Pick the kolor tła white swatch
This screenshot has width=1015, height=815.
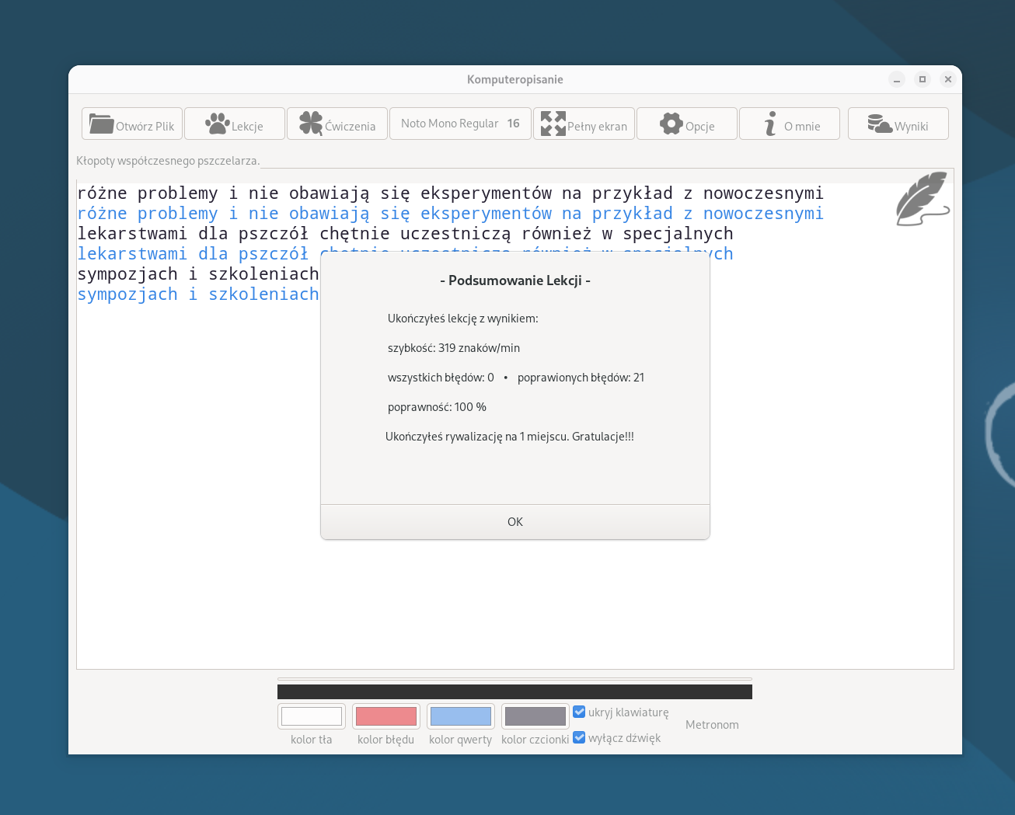point(312,716)
